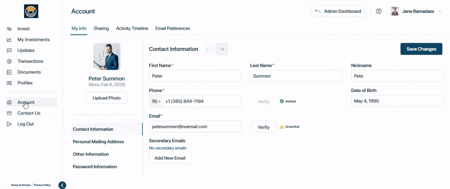450x189 pixels.
Task: Click the Documents sidebar icon
Action: tap(9, 72)
